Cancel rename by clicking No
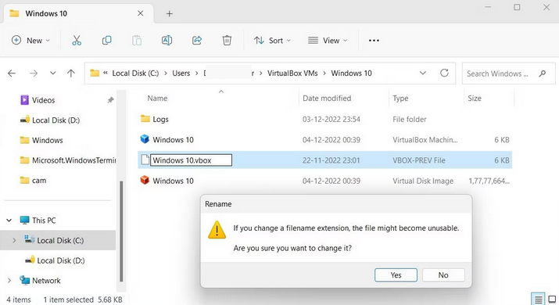Viewport: 559px width, 305px height. pos(443,275)
